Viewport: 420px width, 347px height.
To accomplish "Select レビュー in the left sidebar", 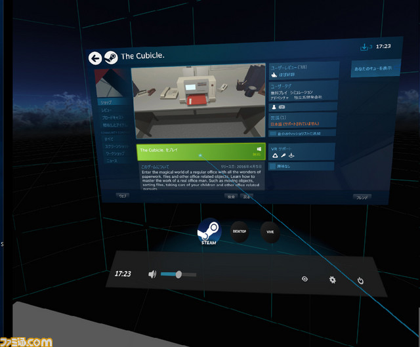I will click(106, 110).
